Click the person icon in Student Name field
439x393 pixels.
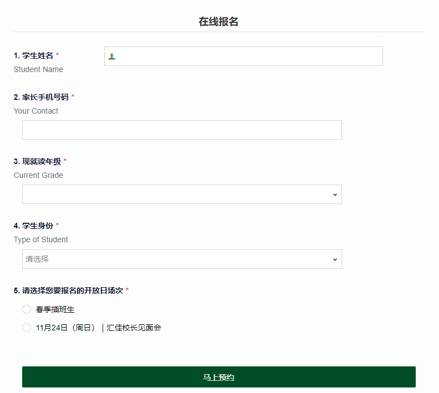pos(112,57)
